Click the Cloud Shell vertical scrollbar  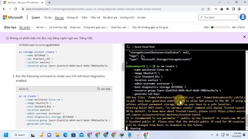click(x=247, y=120)
